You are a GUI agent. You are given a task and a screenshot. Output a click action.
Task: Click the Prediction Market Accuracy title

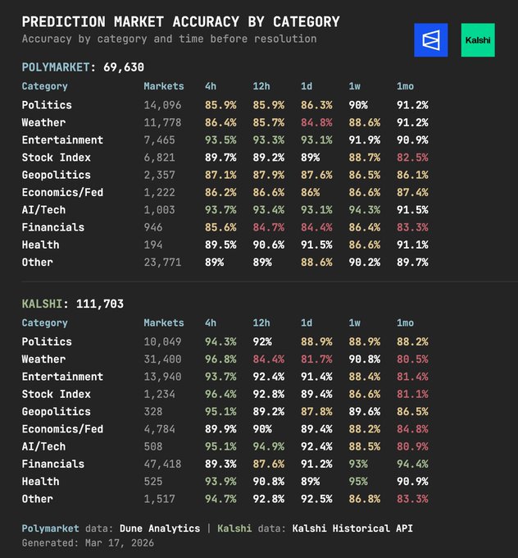(x=180, y=21)
